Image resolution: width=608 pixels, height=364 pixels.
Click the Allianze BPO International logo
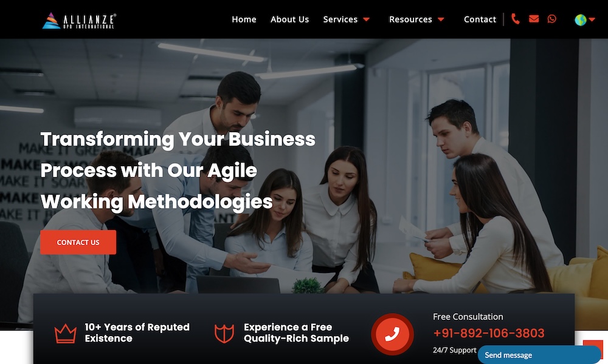[x=78, y=21]
